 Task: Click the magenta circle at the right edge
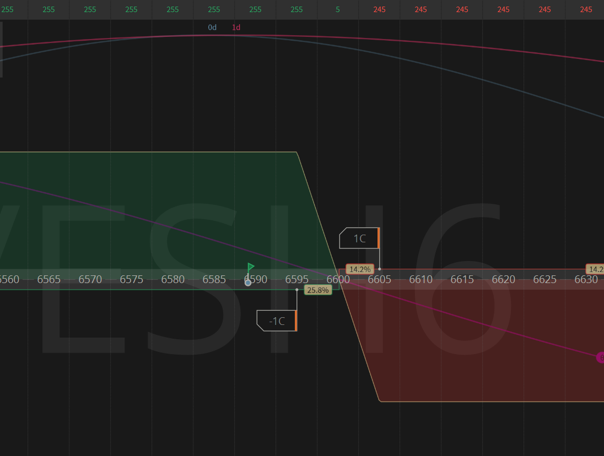click(x=600, y=357)
